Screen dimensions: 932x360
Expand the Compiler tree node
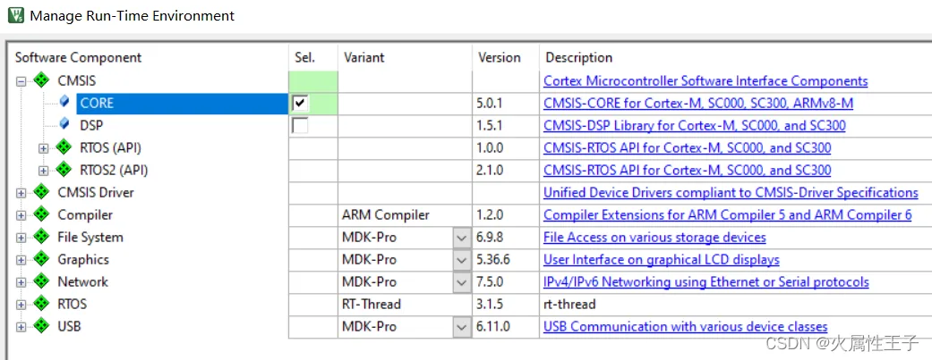(21, 215)
